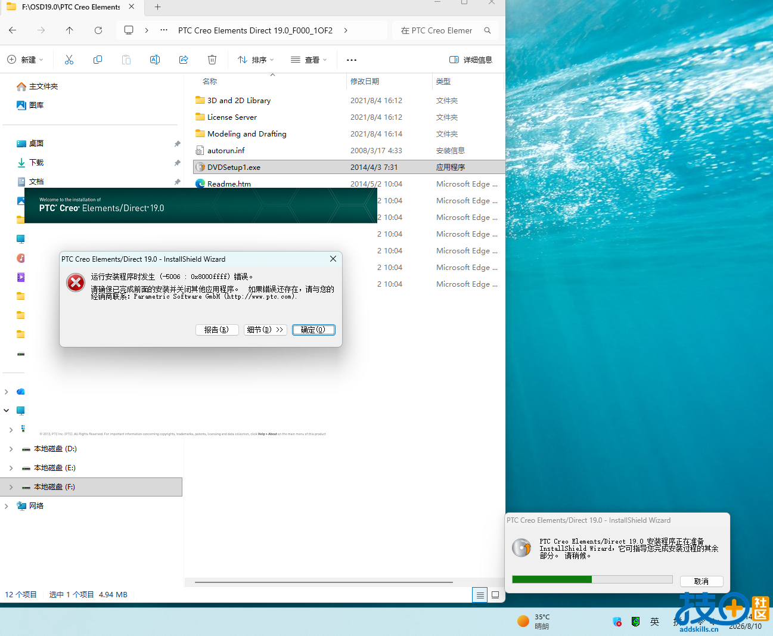This screenshot has height=636, width=773.
Task: Open Windows Security from the system tray
Action: click(x=617, y=622)
